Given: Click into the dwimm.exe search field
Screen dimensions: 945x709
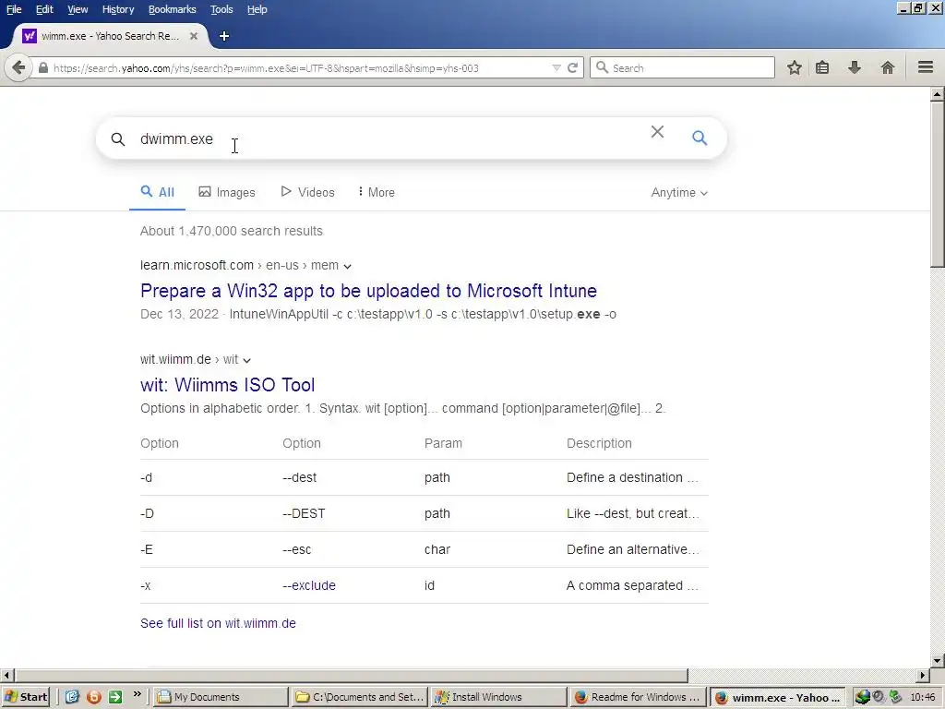Looking at the screenshot, I should click(386, 138).
